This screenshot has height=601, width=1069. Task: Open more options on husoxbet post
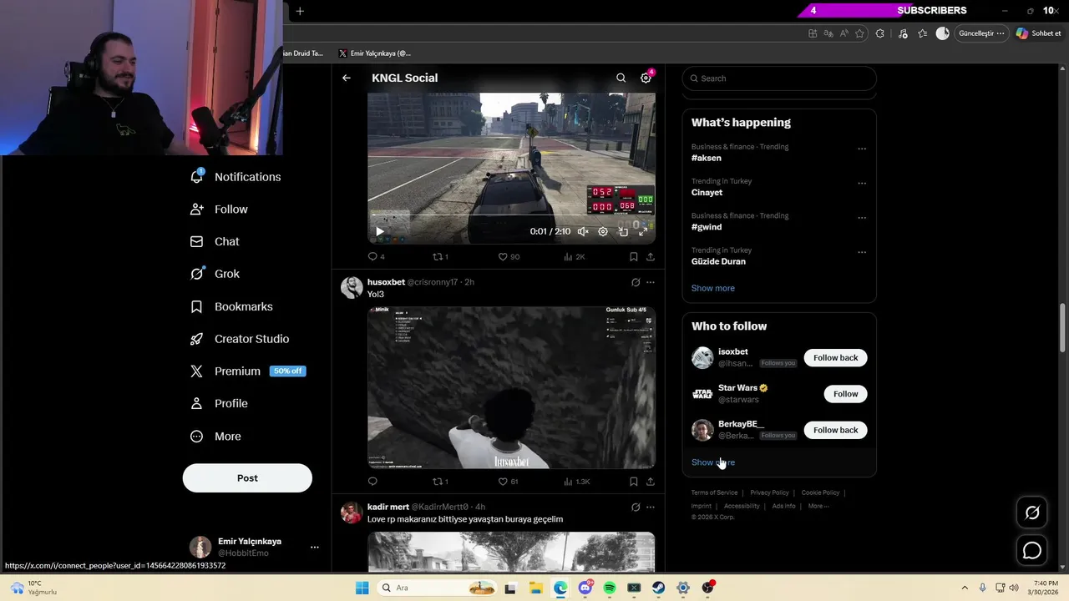650,282
